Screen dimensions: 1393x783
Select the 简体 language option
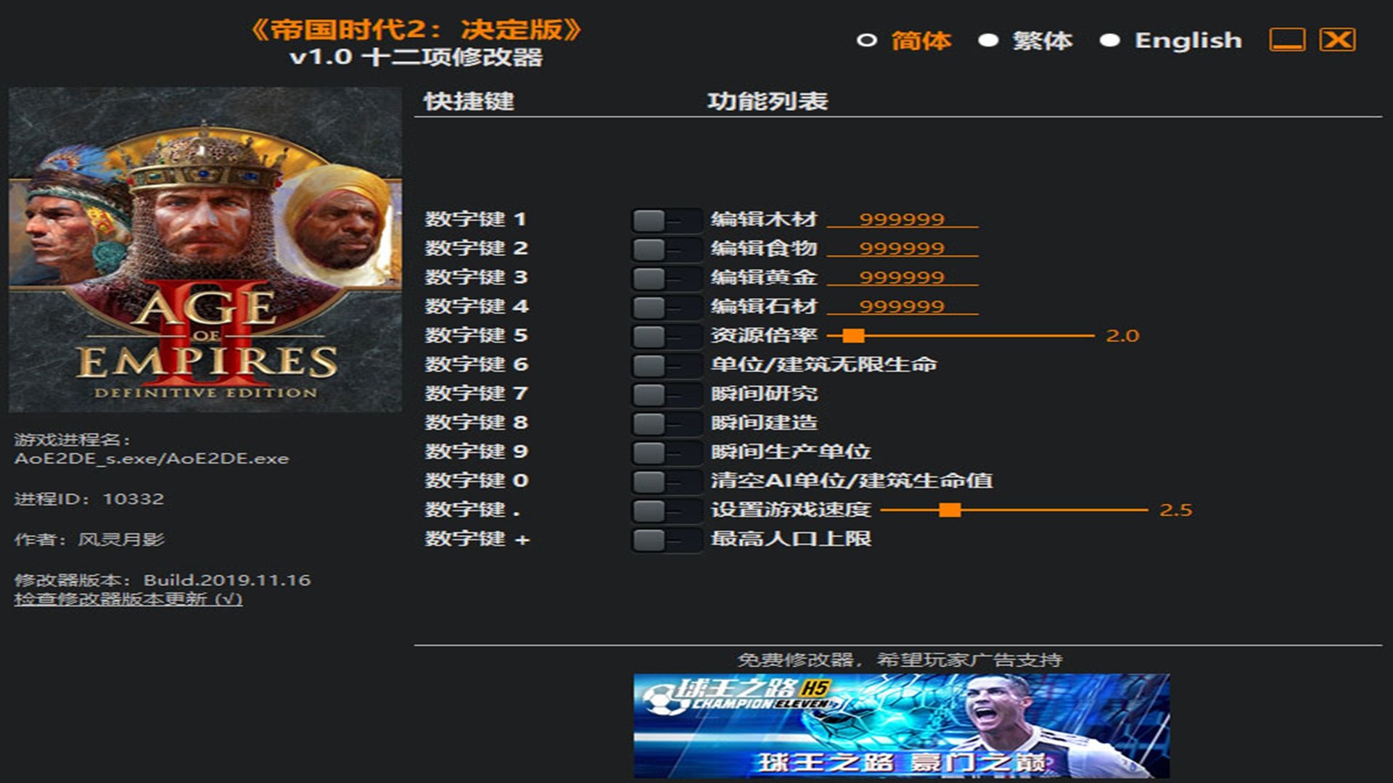coord(920,41)
